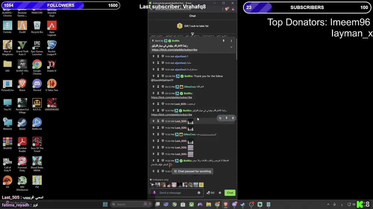Launch Grand Theft Auto V shortcut

coord(22,48)
